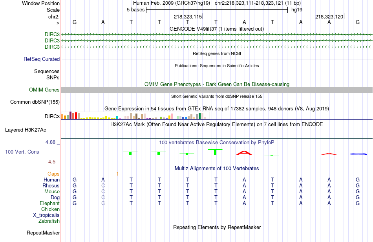Click the '5 bases' scale text
Image resolution: width=373 pixels, height=242 pixels.
pyautogui.click(x=135, y=10)
